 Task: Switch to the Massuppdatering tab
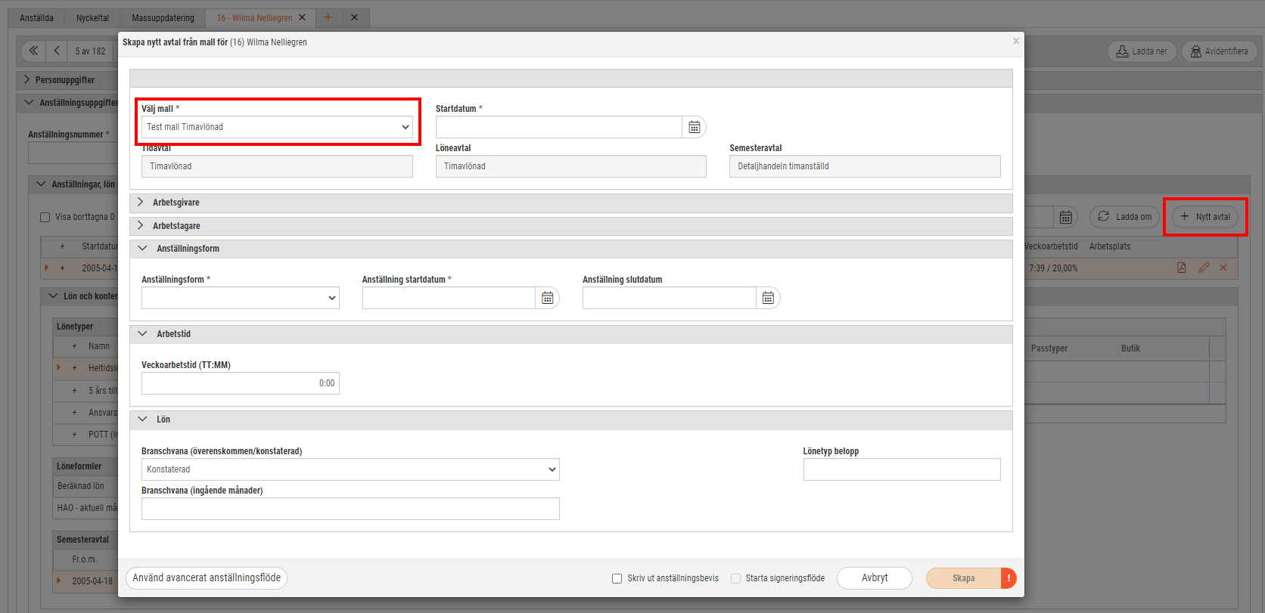click(163, 17)
